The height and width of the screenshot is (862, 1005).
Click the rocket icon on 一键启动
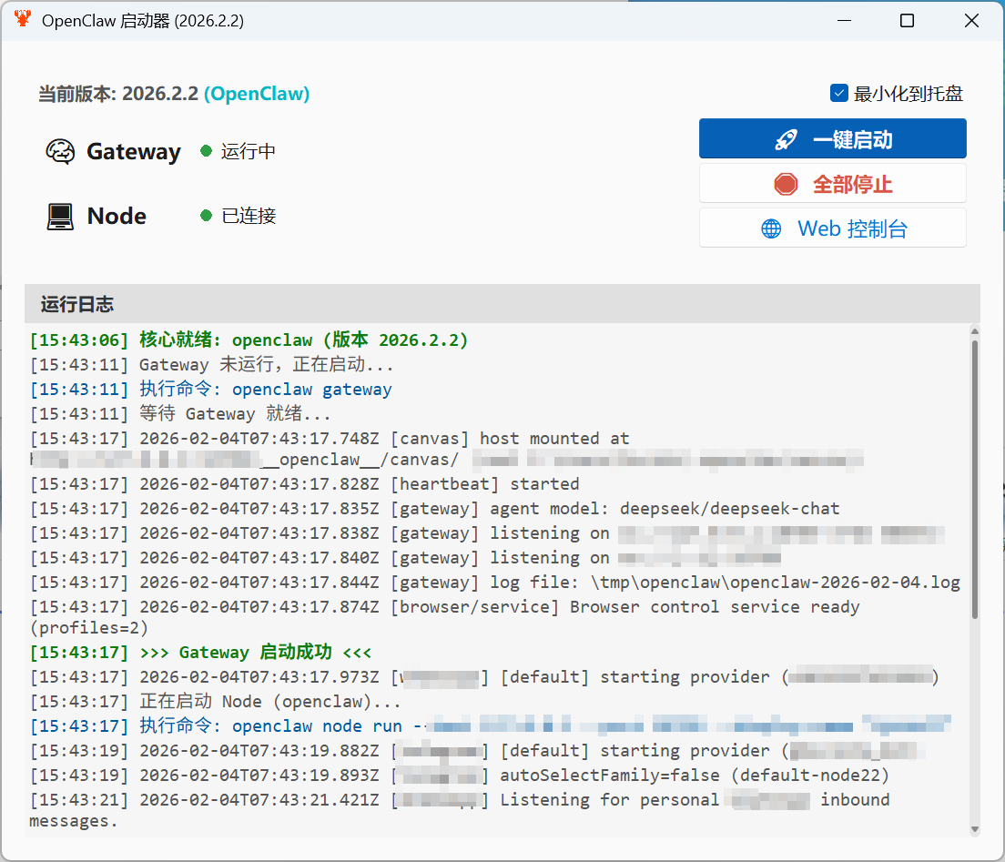[x=786, y=139]
